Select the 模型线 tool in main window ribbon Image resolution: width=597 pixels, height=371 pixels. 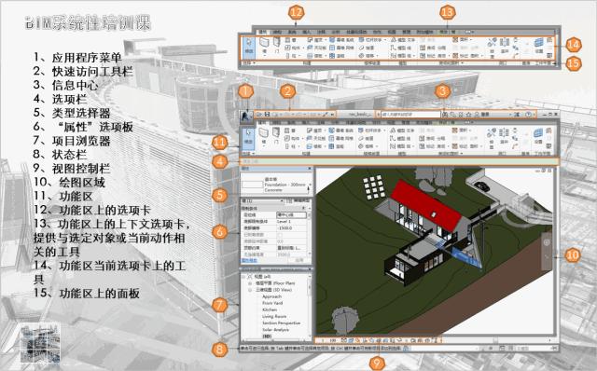click(x=400, y=139)
